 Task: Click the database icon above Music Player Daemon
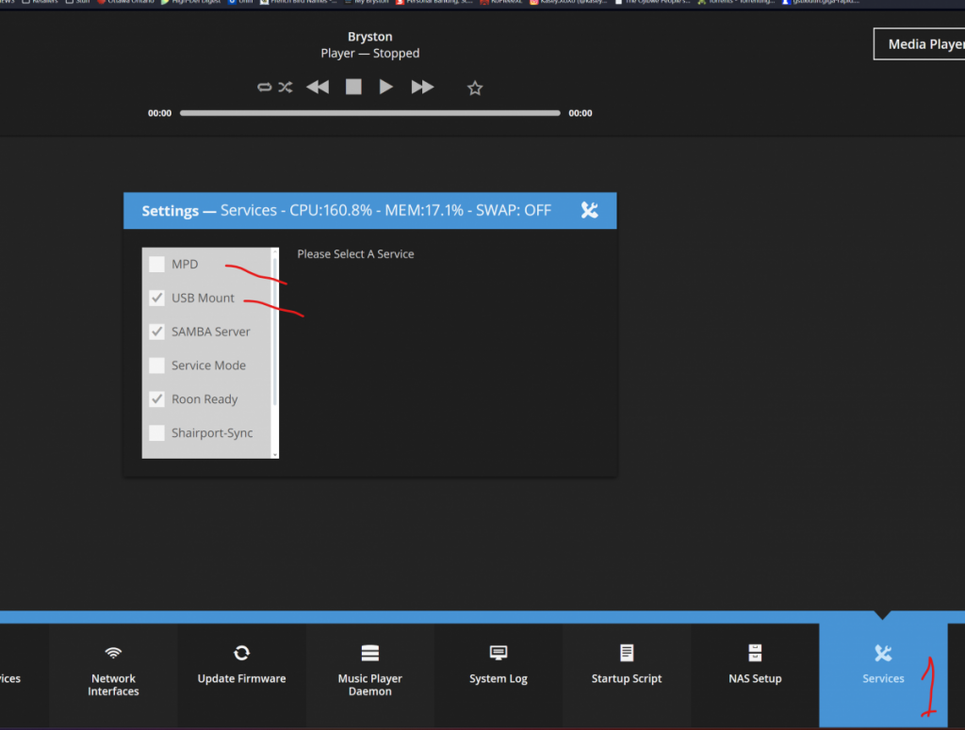[x=369, y=653]
